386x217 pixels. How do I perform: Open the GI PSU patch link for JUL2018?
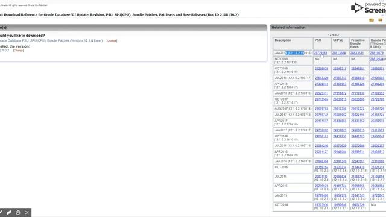(x=340, y=78)
